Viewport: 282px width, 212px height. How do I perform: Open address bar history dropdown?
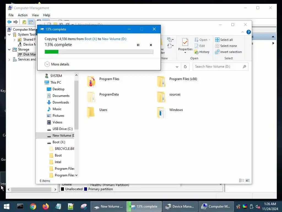coord(177,67)
